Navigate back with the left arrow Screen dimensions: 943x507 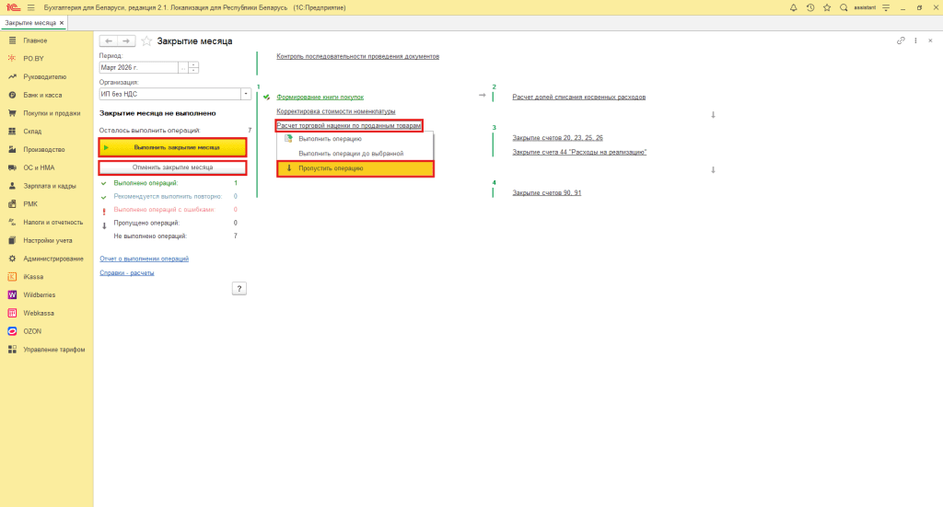(108, 41)
